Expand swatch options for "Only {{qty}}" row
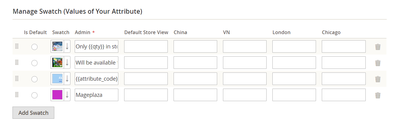 [x=67, y=46]
